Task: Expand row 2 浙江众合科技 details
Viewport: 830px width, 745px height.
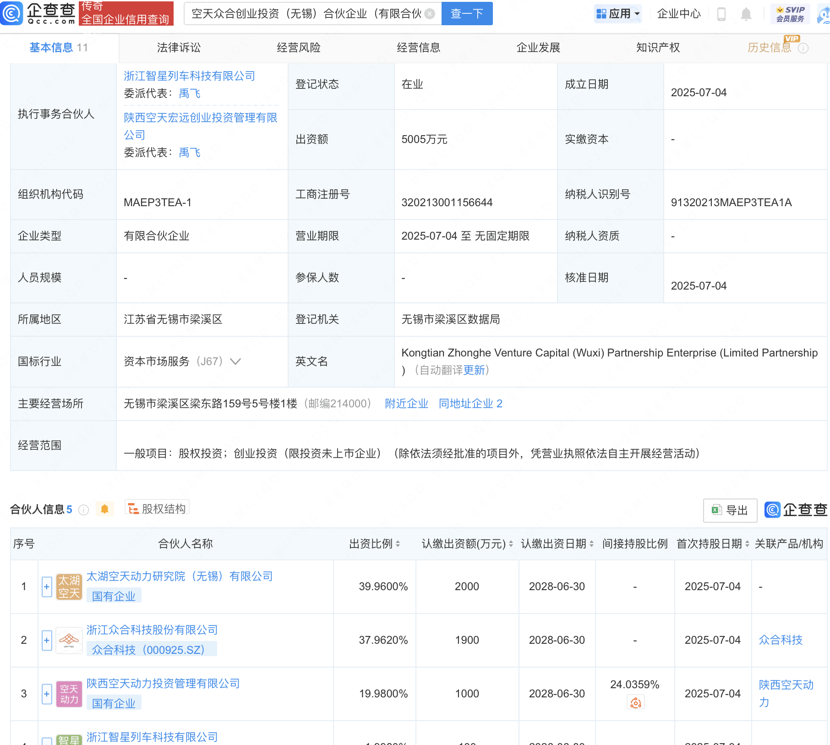Action: (47, 641)
